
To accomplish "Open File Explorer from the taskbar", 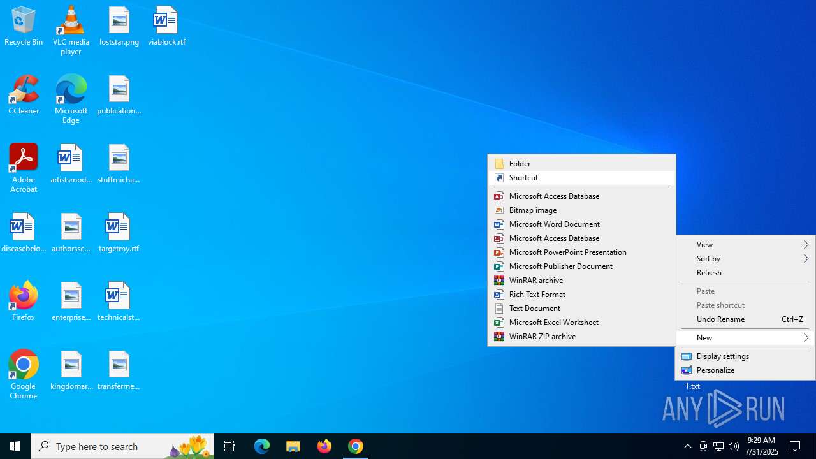I will (293, 446).
